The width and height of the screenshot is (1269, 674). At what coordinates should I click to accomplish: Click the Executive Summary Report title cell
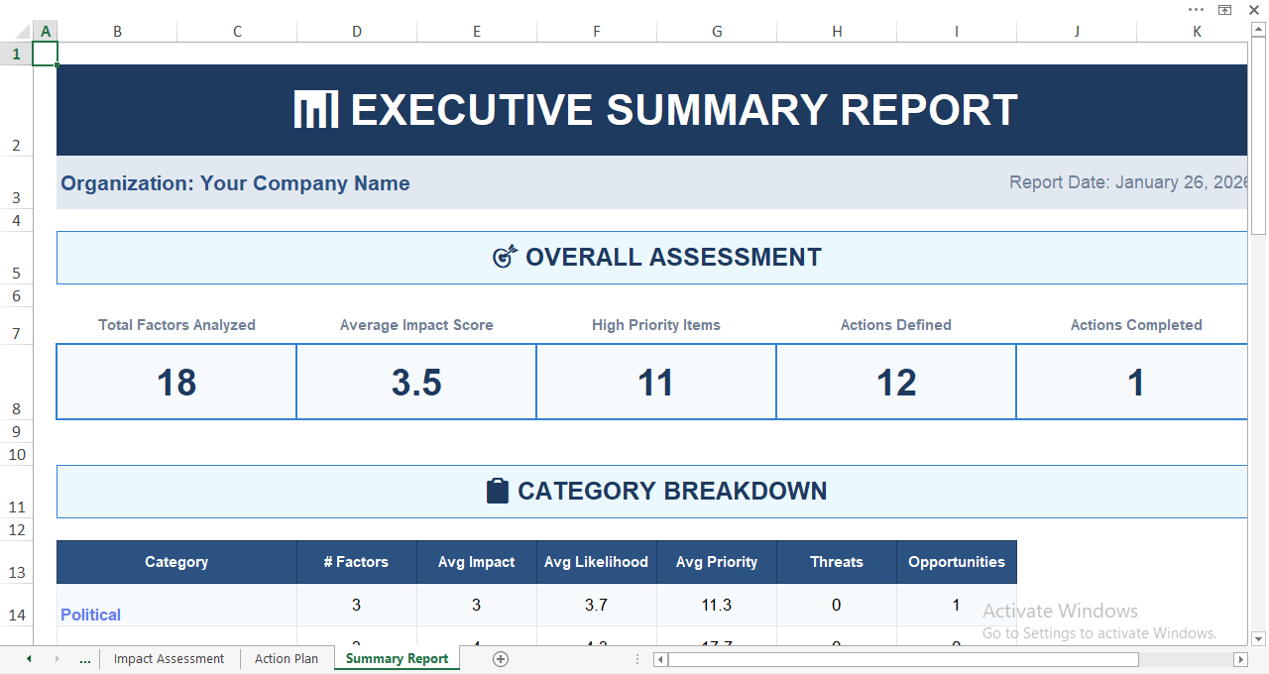[651, 110]
